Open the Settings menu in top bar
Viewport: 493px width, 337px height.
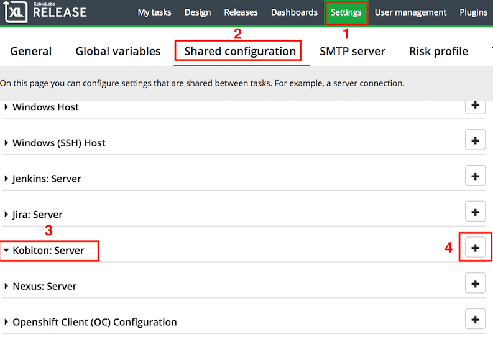[346, 12]
